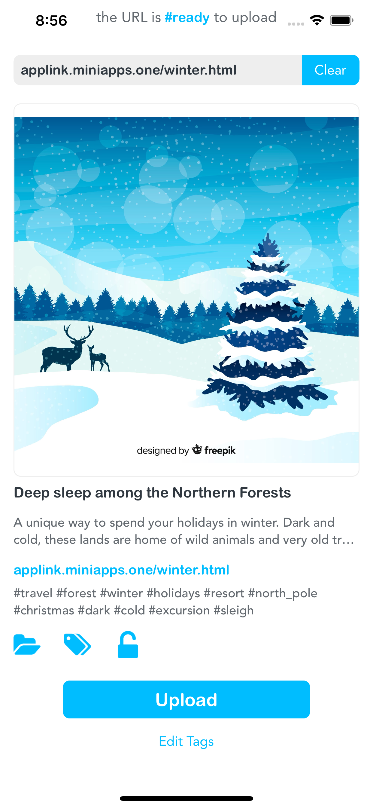The image size is (373, 808).
Task: Open the Edit Tags link
Action: (186, 742)
